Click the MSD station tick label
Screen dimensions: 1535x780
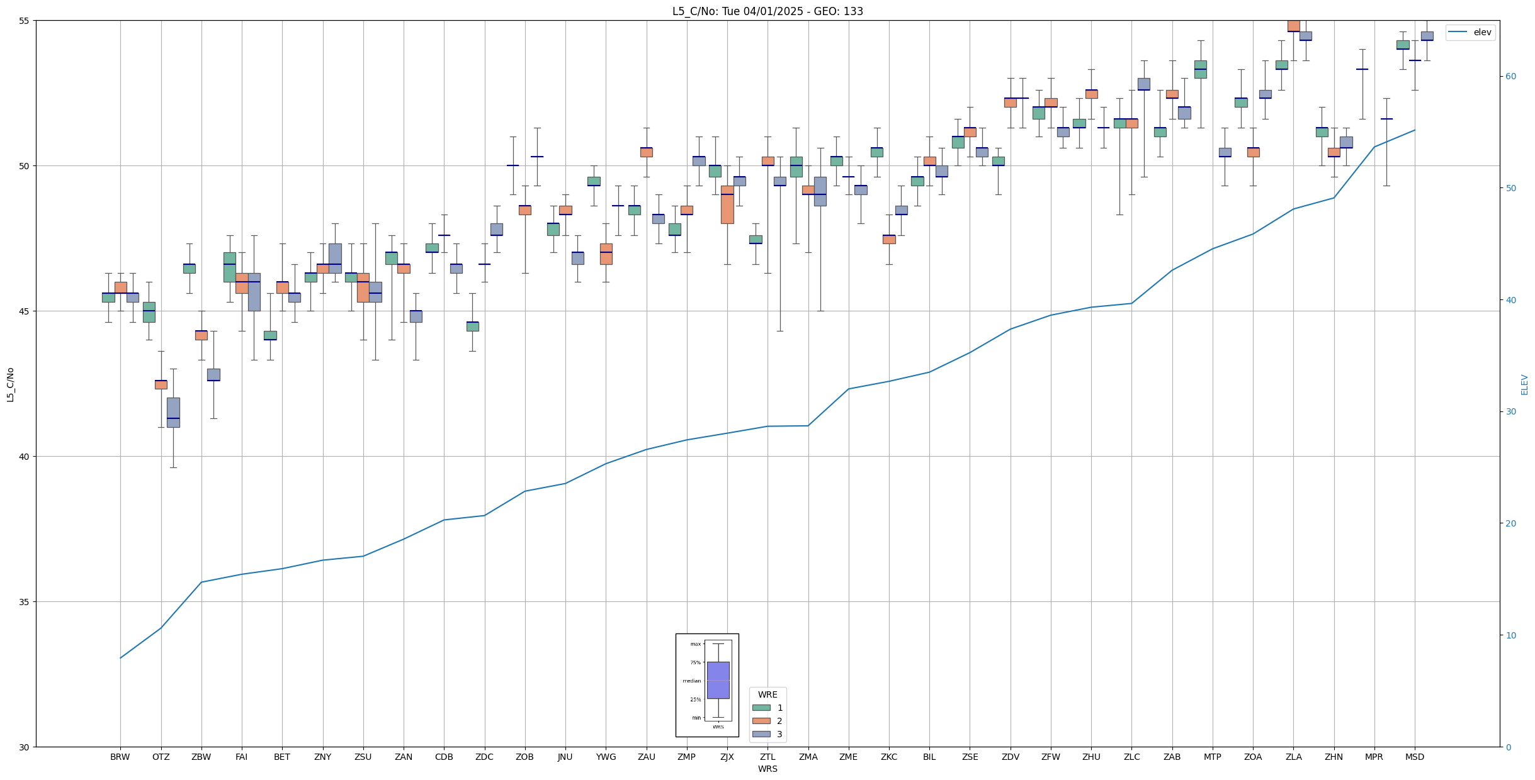coord(1414,757)
